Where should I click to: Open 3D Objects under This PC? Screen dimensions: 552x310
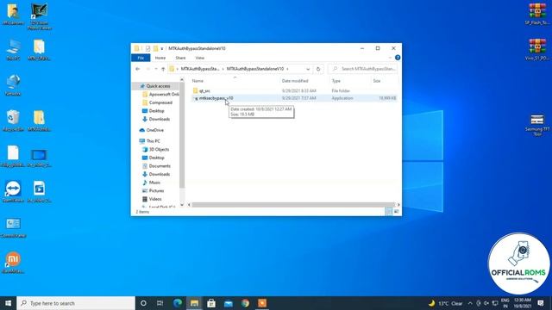155,149
